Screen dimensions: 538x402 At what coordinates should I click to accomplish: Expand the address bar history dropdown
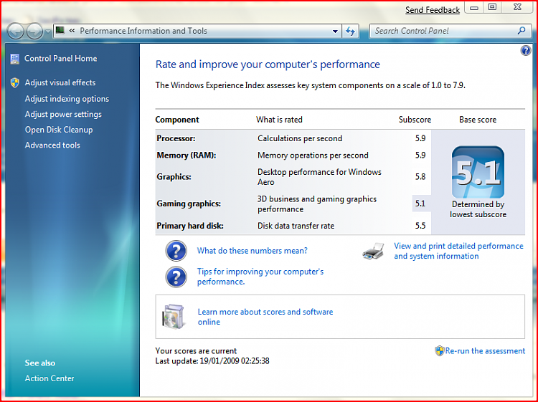pos(335,32)
